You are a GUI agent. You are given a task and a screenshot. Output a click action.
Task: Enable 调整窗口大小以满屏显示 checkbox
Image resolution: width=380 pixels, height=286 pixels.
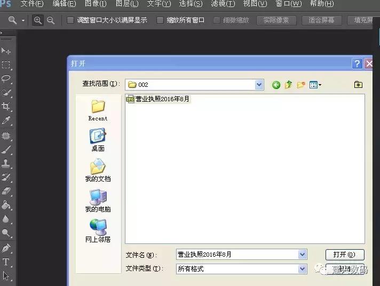pos(70,20)
